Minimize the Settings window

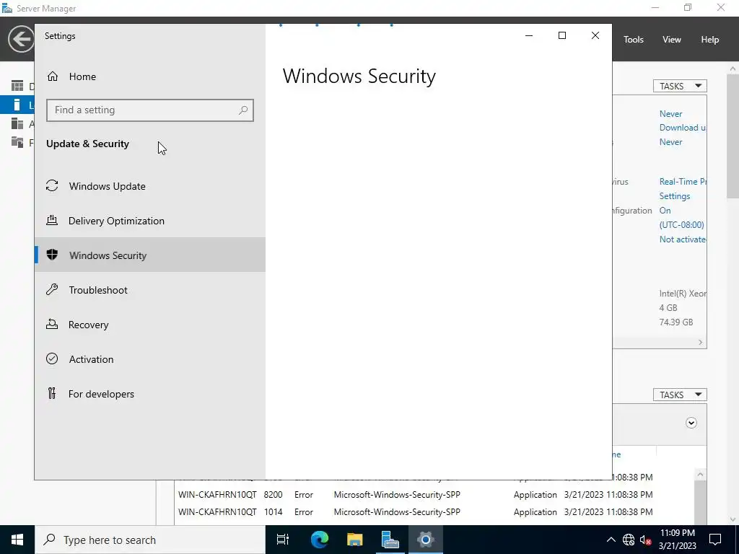(x=529, y=35)
